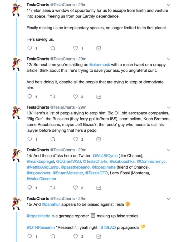Like the 15/ tweet about @danahull

[x=75, y=236]
